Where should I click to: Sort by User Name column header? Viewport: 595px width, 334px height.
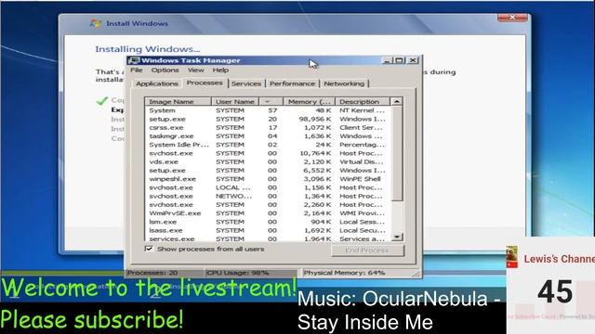tap(235, 101)
